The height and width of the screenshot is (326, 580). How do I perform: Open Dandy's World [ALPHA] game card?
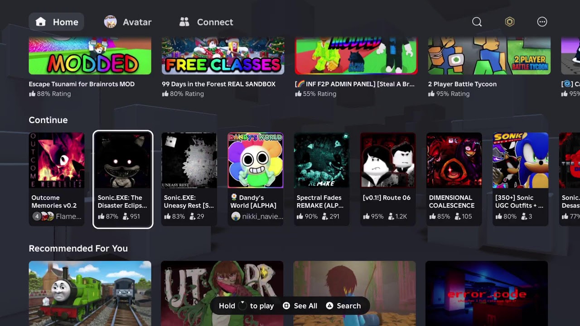(x=256, y=179)
